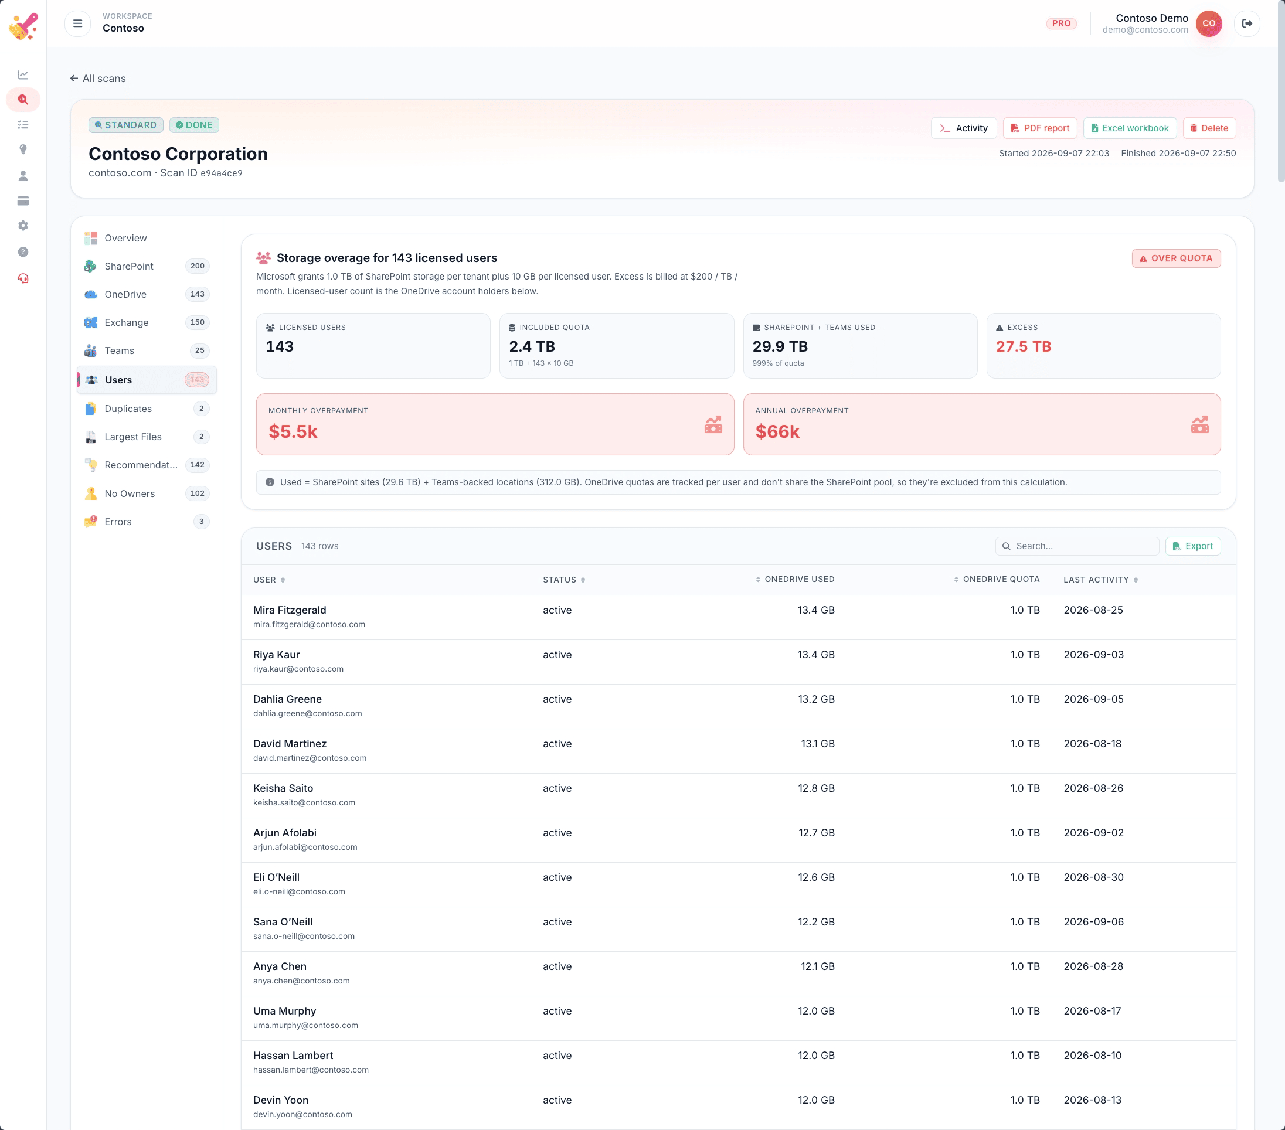Focus the users Search field
Viewport: 1285px width, 1130px height.
[x=1077, y=546]
